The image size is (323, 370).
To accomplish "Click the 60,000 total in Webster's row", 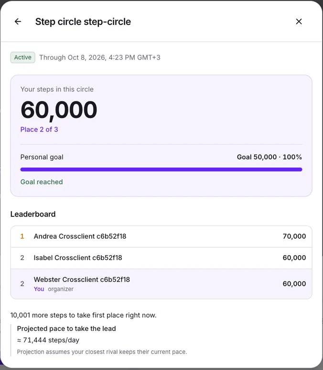I will [294, 284].
